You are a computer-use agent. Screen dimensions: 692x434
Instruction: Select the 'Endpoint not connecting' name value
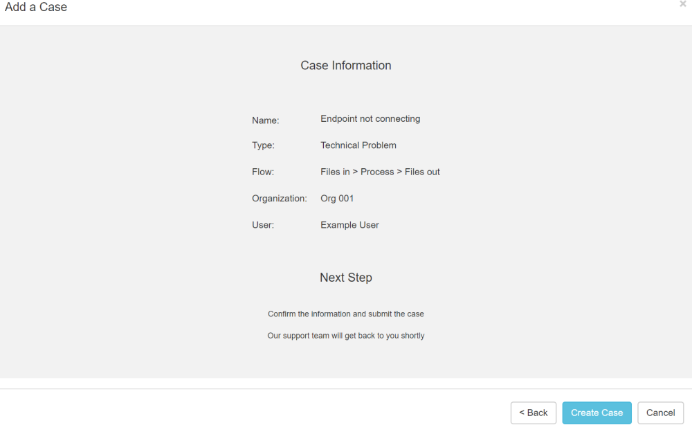coord(370,119)
